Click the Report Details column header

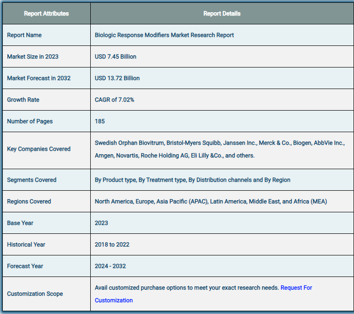(222, 14)
